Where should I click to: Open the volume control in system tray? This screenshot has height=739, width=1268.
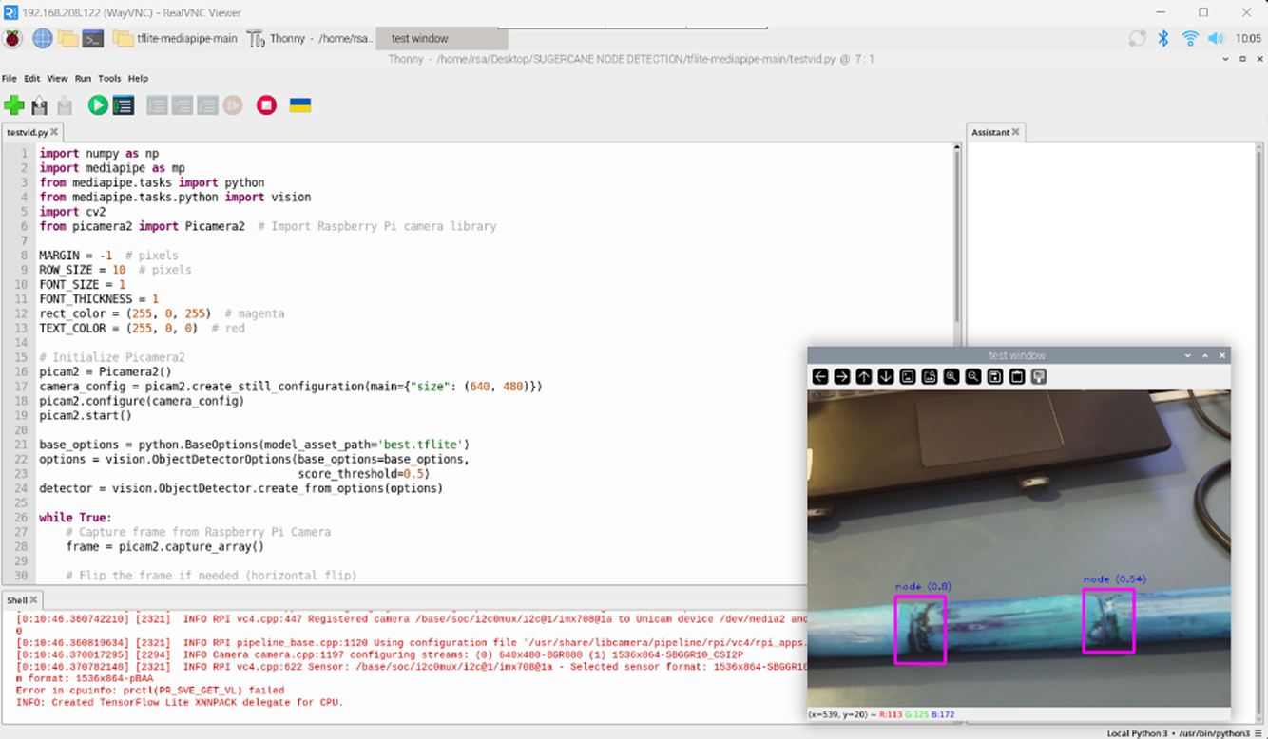point(1216,39)
